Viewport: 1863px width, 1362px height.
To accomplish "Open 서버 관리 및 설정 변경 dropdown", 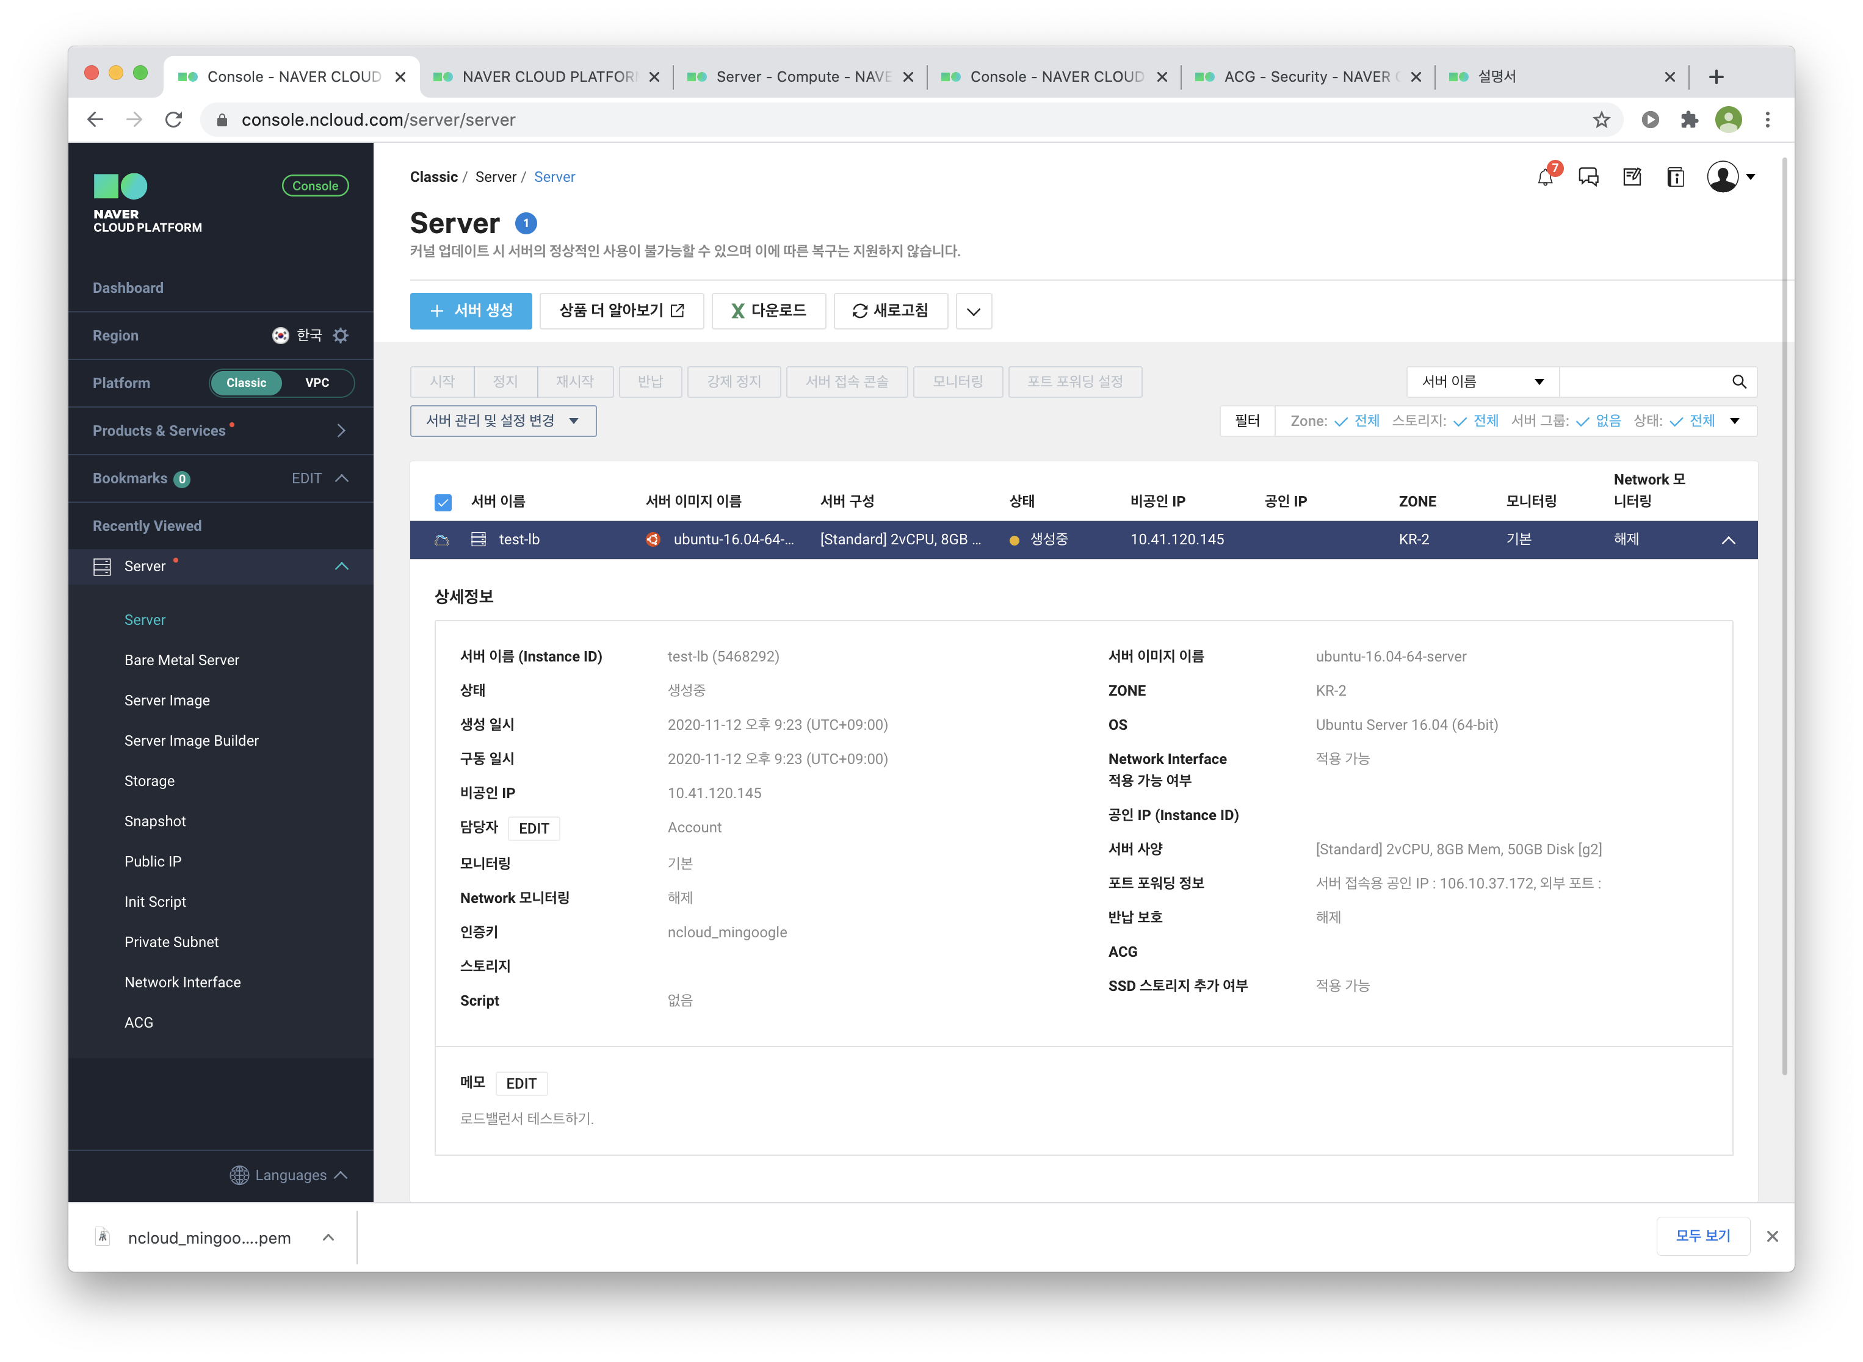I will click(502, 421).
